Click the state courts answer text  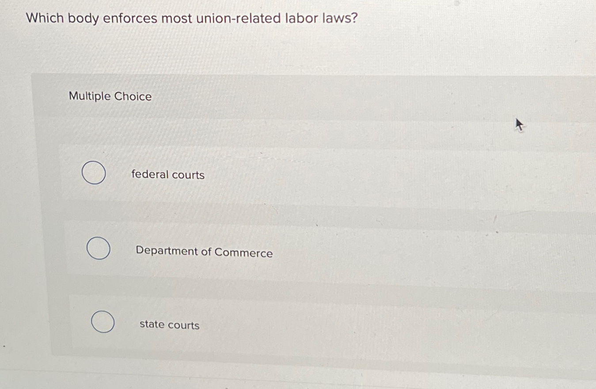coord(169,325)
